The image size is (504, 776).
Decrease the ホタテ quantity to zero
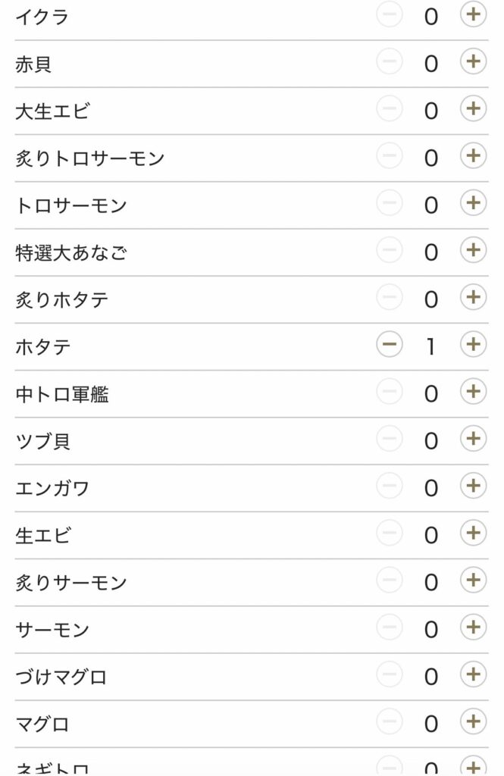[x=389, y=346]
